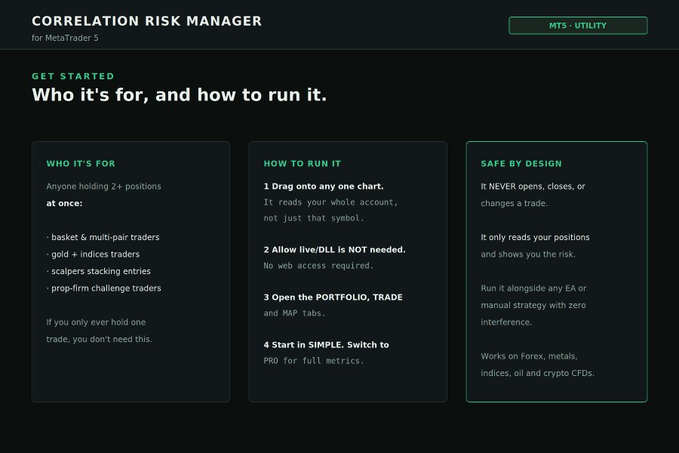679x453 pixels.
Task: Click the WHO IT'S FOR card heading
Action: 81,164
